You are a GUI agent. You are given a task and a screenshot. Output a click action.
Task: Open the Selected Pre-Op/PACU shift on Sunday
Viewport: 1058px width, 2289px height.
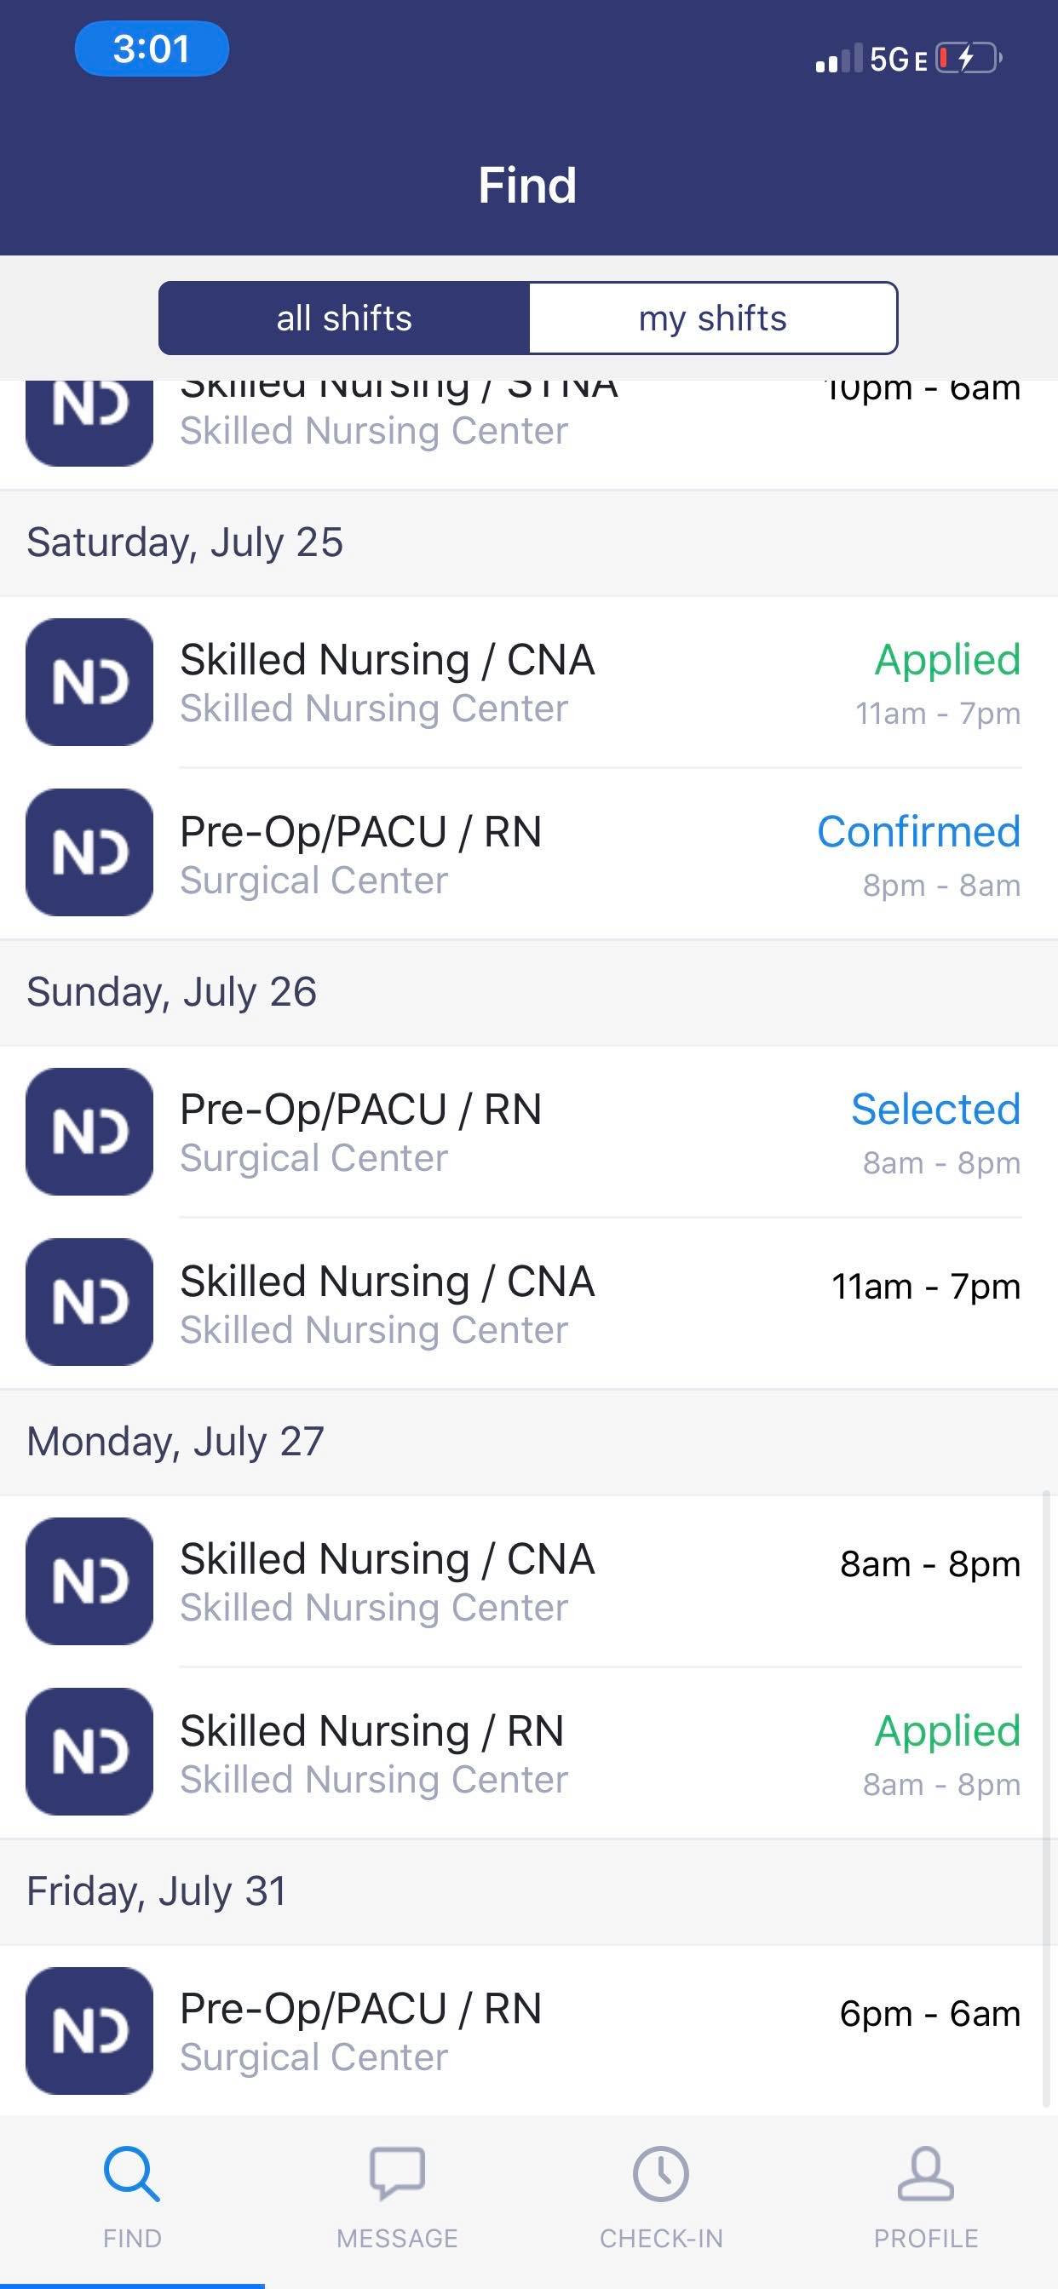pos(529,1131)
